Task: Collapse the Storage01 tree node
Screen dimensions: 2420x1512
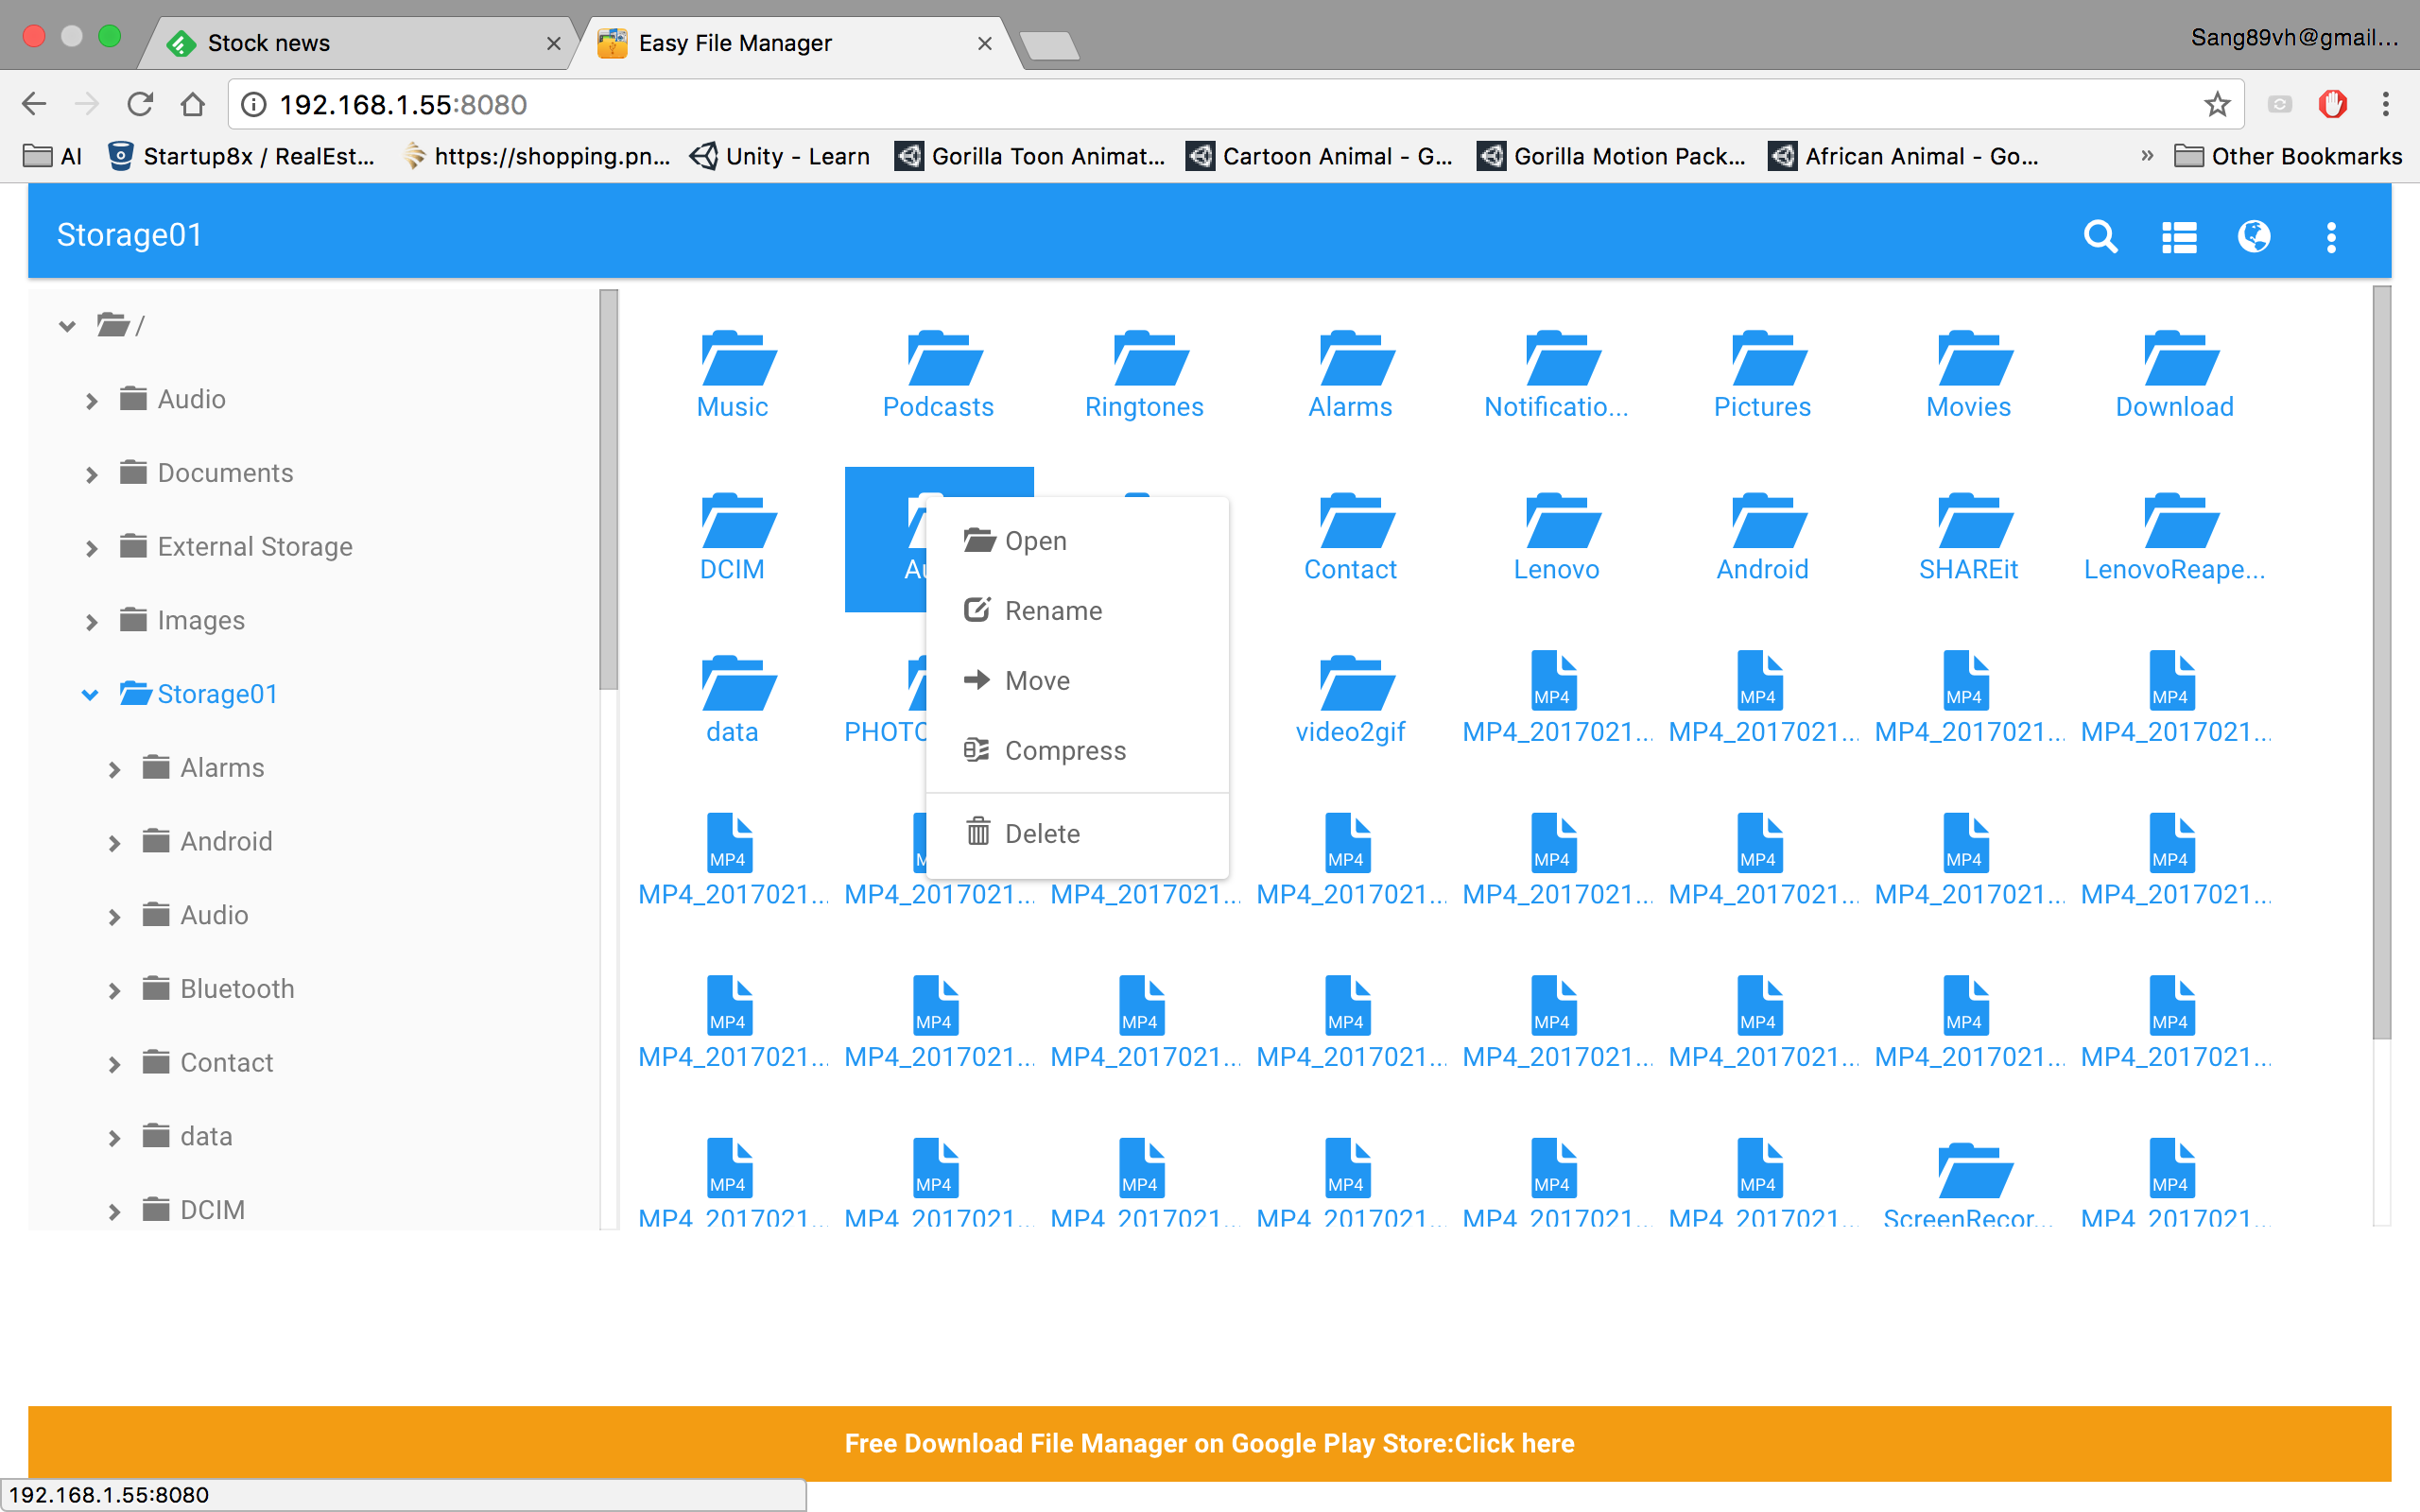Action: [90, 694]
